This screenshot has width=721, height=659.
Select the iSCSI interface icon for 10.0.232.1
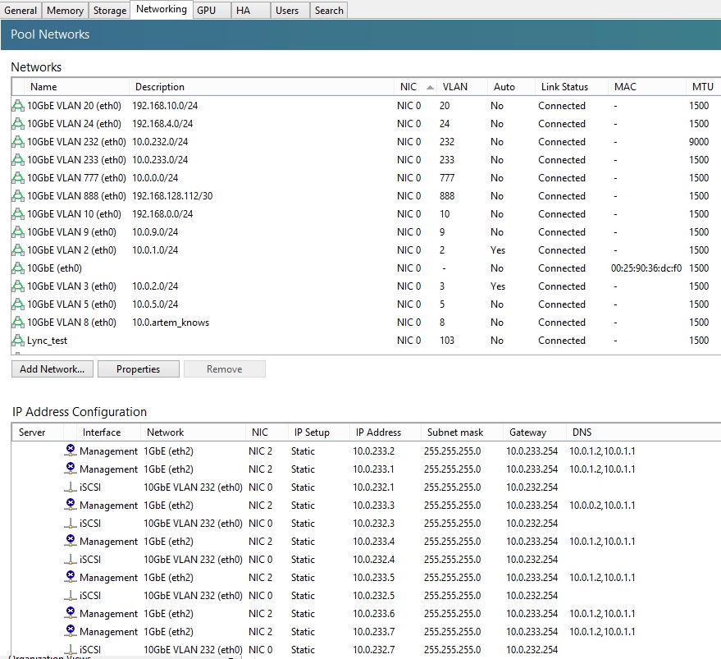pyautogui.click(x=70, y=487)
